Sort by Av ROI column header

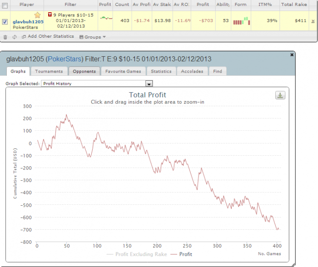(x=182, y=5)
